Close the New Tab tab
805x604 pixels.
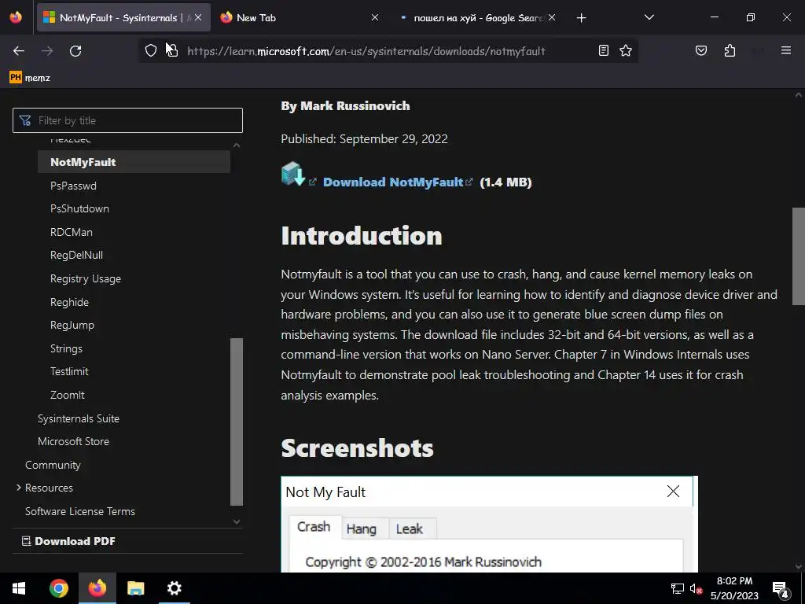[x=375, y=17]
